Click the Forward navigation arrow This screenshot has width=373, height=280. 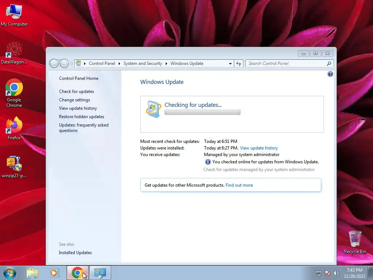tap(64, 63)
